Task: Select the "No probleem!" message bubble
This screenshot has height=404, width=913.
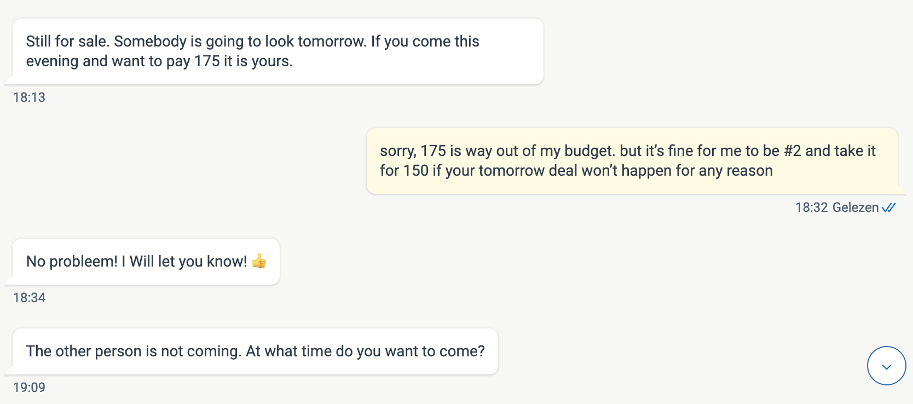Action: click(x=146, y=262)
